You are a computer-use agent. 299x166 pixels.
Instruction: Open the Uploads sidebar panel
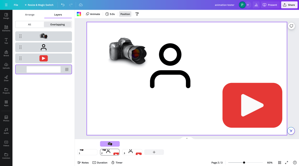pyautogui.click(x=6, y=66)
